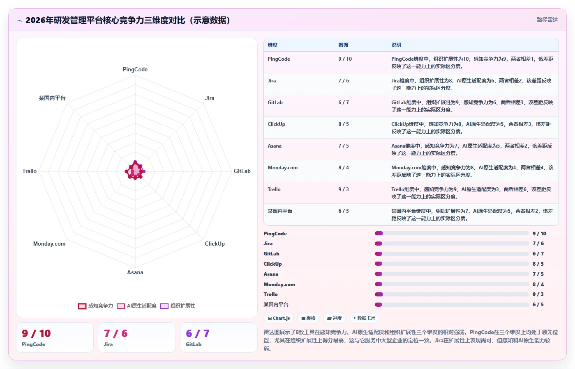Click the ClickUp axis label on the radar chart
The image size is (575, 369).
pos(215,244)
